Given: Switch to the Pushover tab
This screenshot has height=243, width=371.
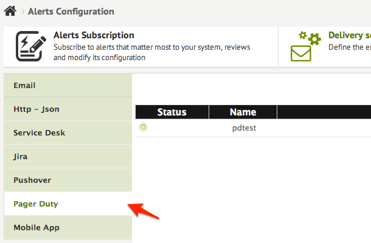Looking at the screenshot, I should (x=32, y=180).
